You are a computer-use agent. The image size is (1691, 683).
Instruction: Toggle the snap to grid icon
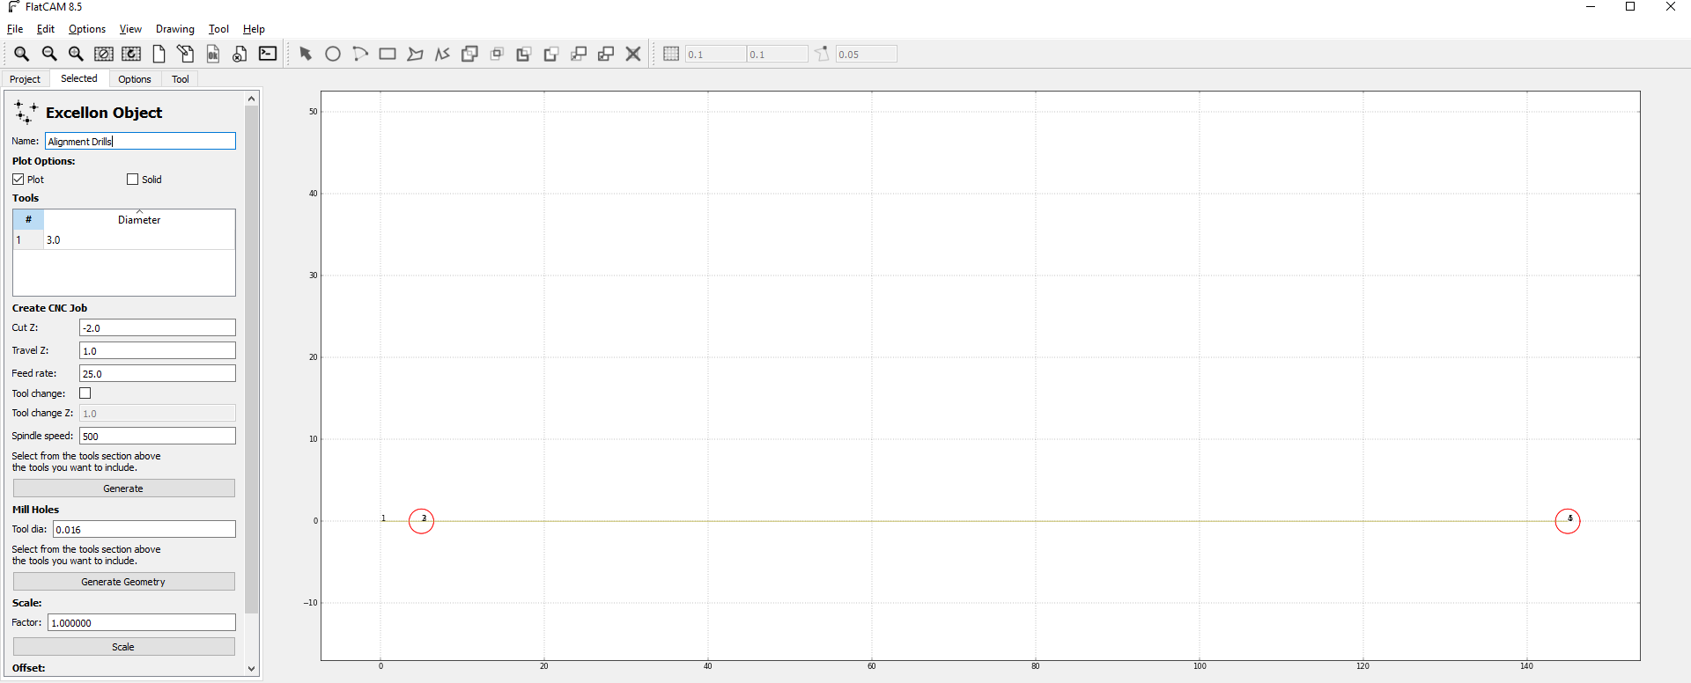coord(671,54)
